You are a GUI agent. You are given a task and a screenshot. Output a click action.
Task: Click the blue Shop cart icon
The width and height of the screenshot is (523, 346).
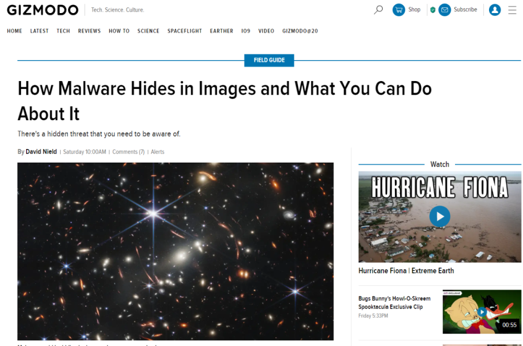click(x=398, y=9)
